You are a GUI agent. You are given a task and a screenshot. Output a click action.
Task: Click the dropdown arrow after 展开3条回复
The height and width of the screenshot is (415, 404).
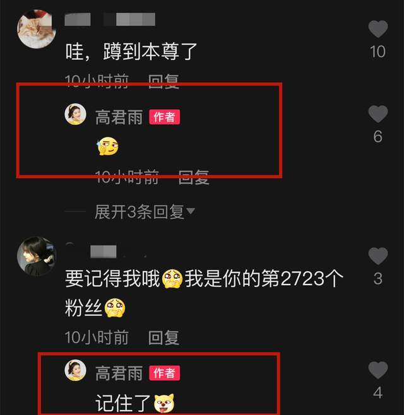tap(191, 211)
